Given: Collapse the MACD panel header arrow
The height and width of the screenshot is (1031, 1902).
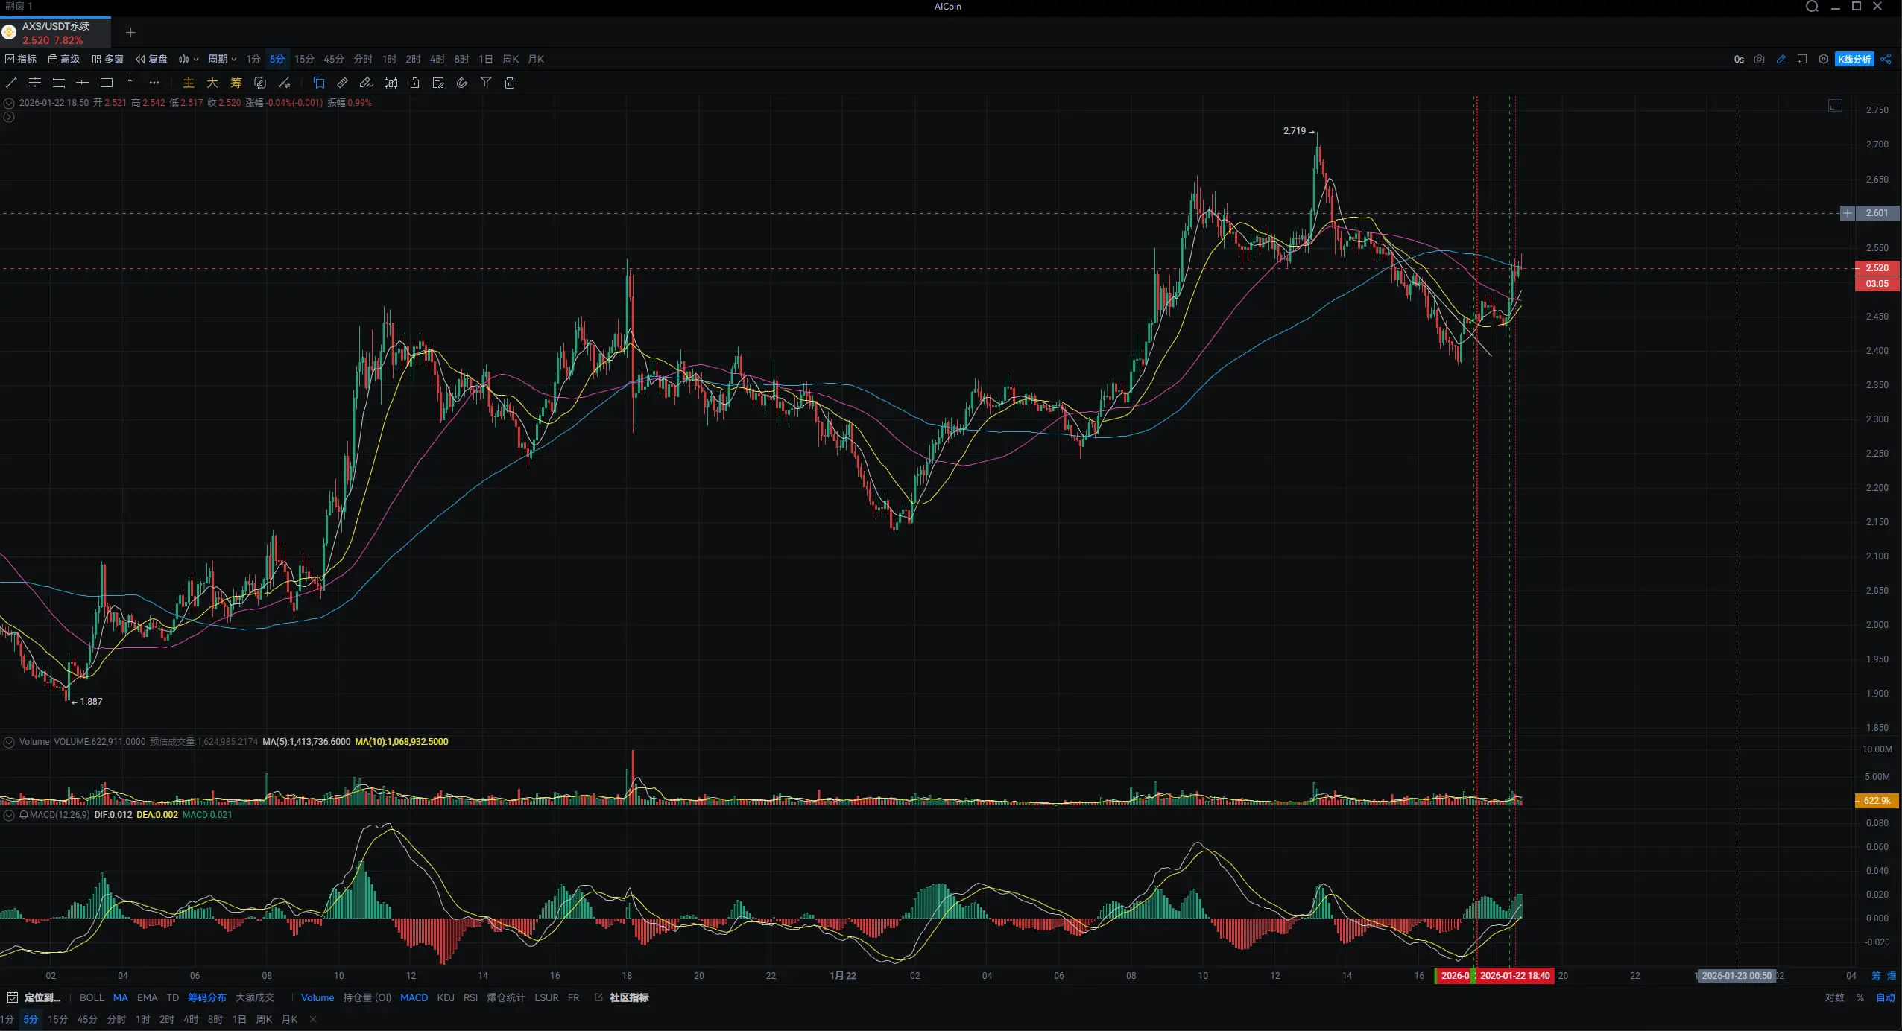Looking at the screenshot, I should 9,815.
